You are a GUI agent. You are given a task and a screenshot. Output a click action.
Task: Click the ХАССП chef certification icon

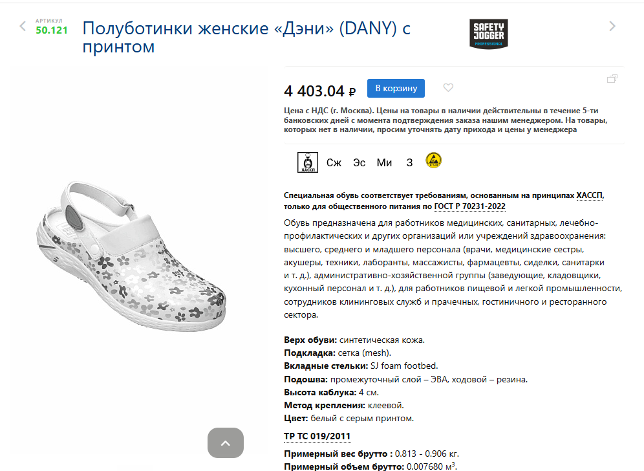(x=308, y=162)
